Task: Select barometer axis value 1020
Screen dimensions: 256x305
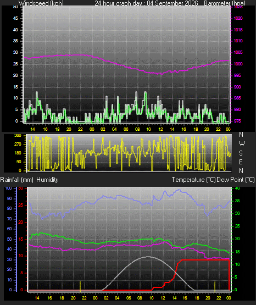Action: 238,18
